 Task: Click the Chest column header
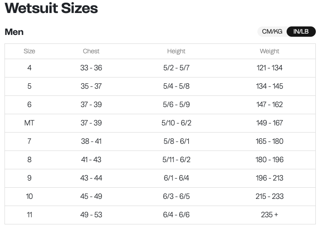tap(91, 51)
